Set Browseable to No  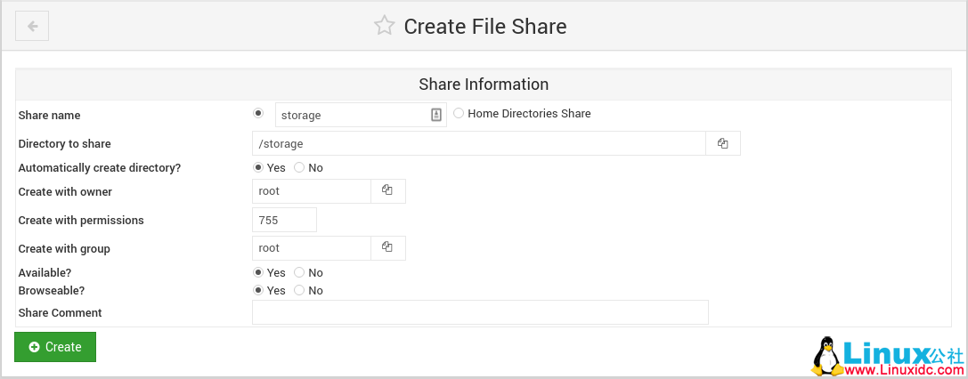[299, 290]
